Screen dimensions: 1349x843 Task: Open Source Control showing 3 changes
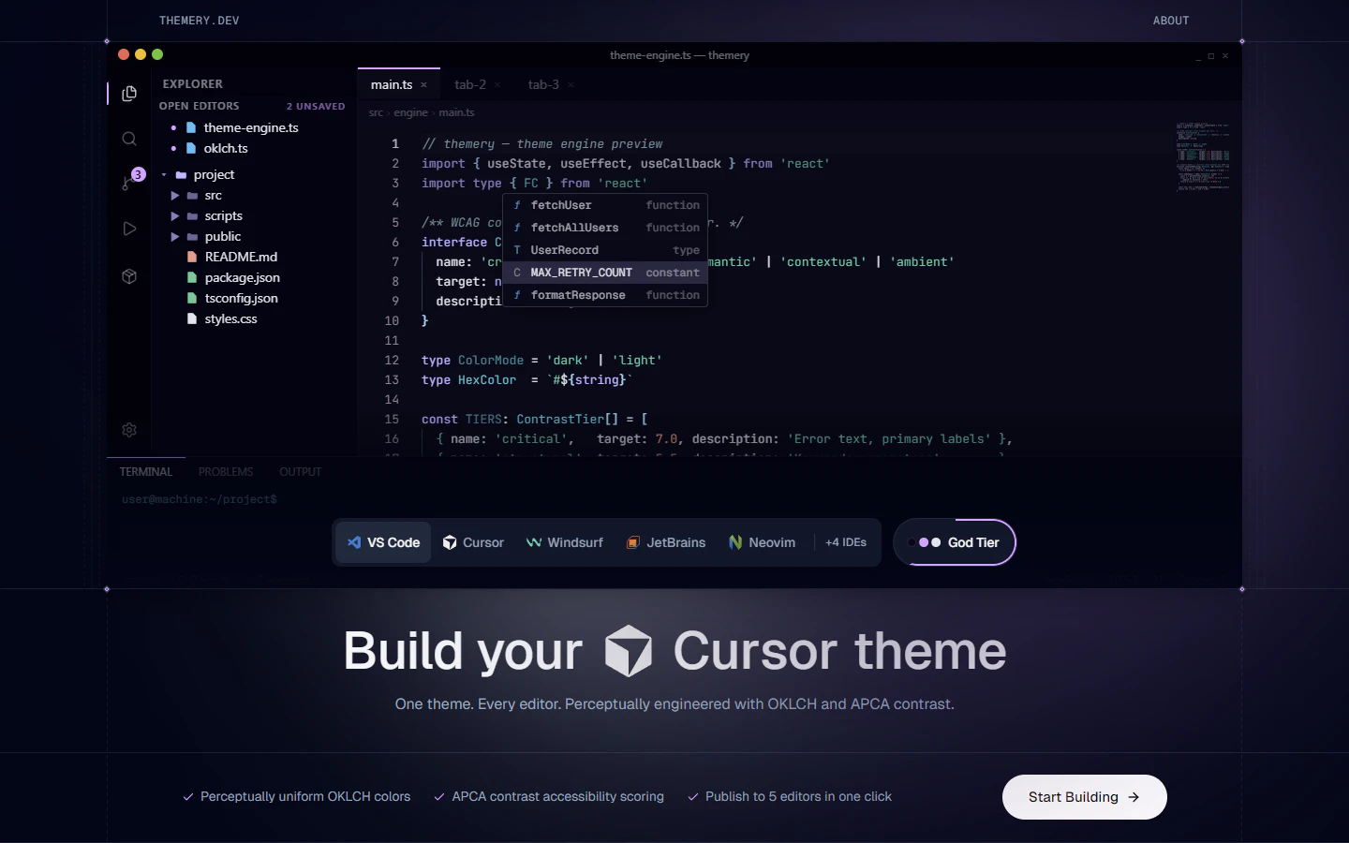tap(129, 184)
